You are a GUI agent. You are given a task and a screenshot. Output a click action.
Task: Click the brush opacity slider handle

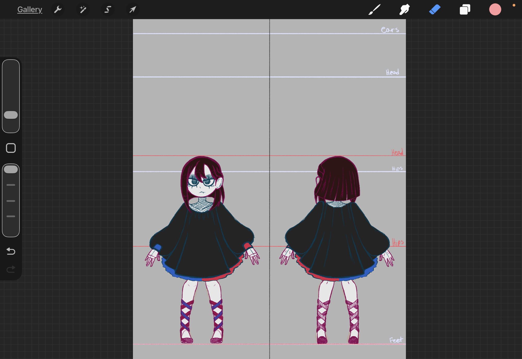(x=11, y=169)
